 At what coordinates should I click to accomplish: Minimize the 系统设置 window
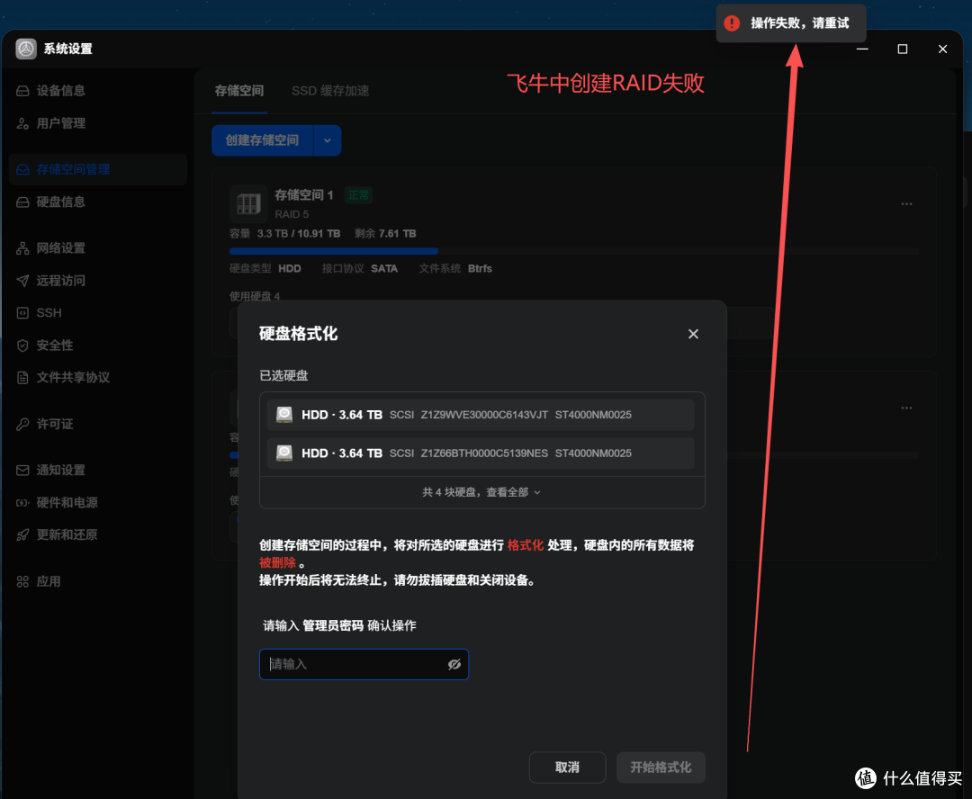tap(862, 49)
